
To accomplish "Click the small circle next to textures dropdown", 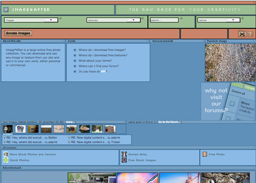I will coord(142,19).
